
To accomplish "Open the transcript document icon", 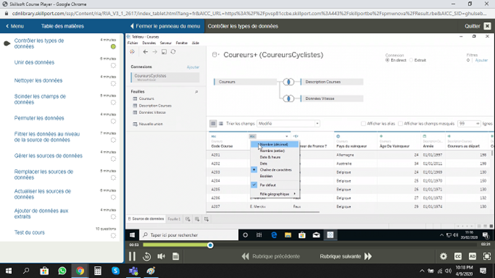I will pos(176,256).
